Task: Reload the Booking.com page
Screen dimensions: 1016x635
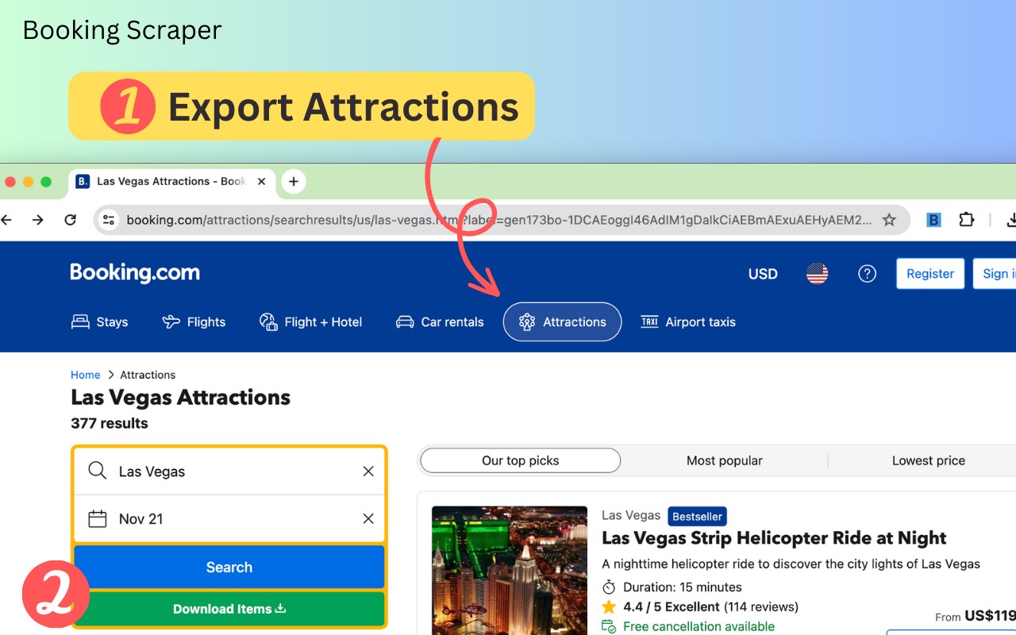Action: 71,220
